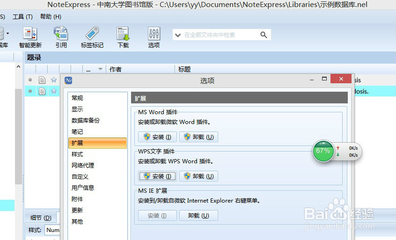This screenshot has width=396, height=240.
Task: Select 其他 in options sidebar
Action: [97, 222]
